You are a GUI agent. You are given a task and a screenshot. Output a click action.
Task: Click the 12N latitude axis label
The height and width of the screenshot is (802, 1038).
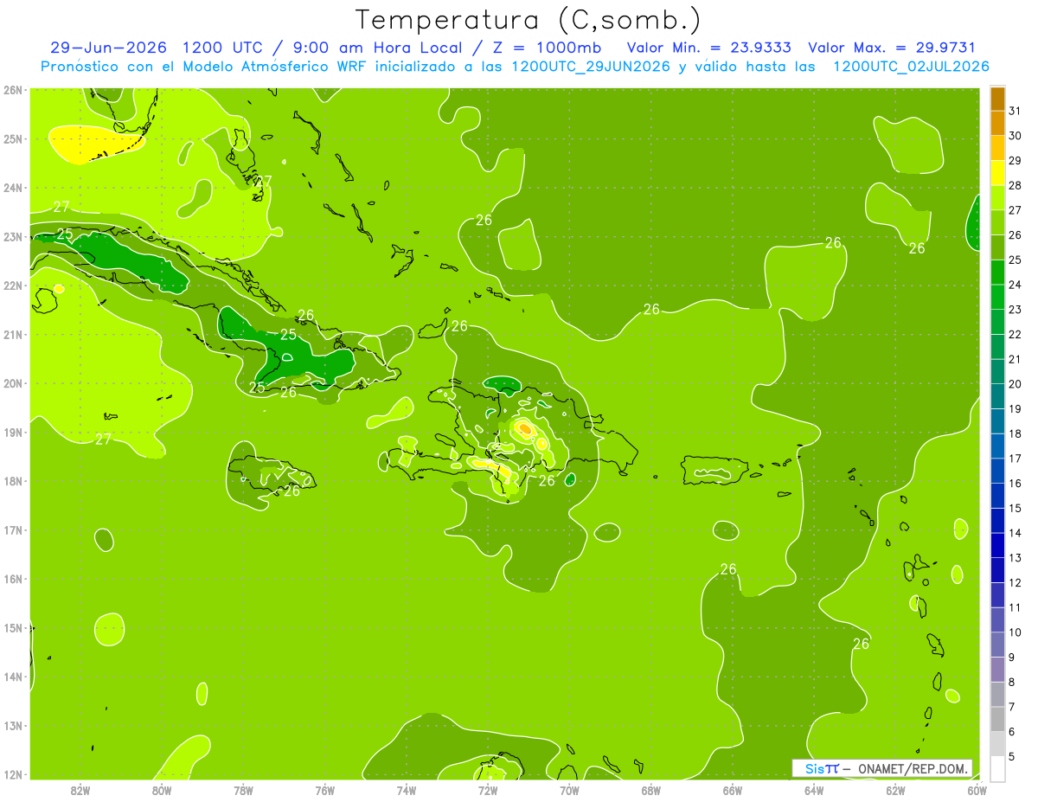(13, 774)
